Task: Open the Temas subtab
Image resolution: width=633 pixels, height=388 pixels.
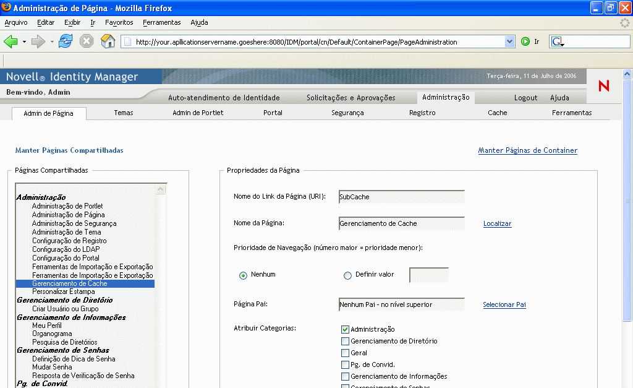Action: click(124, 113)
